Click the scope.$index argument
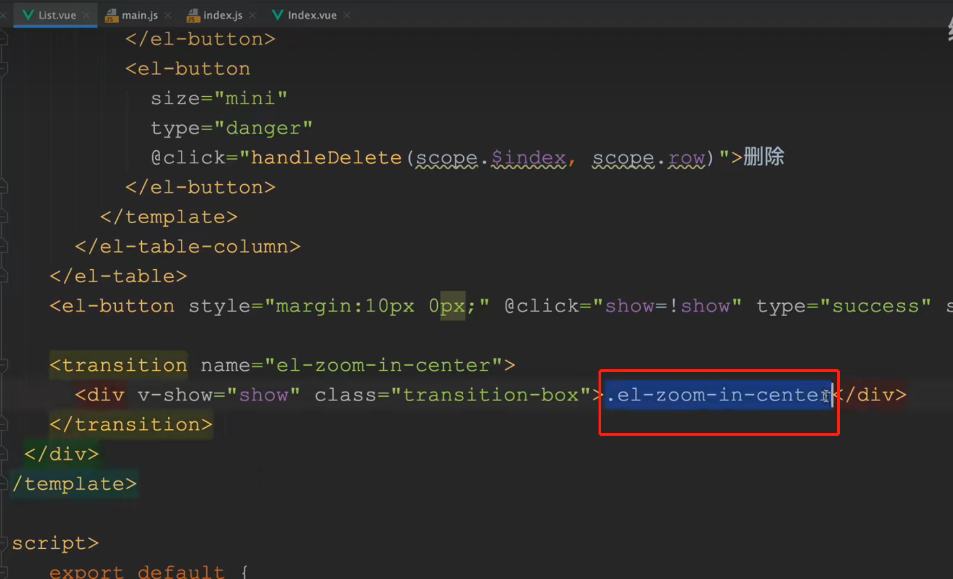 (x=491, y=158)
